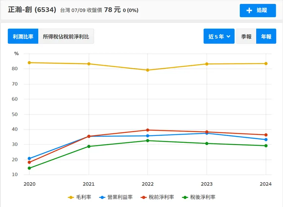Click the 正瀚-創 (6534) stock title
Image resolution: width=283 pixels, height=207 pixels.
coord(32,10)
